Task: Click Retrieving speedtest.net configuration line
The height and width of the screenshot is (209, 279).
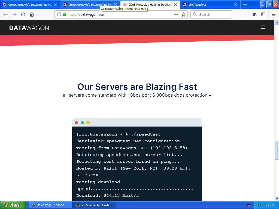Action: 132,141
